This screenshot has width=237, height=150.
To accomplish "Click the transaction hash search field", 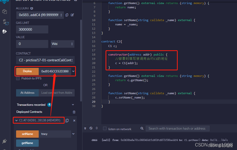I will 178,129.
